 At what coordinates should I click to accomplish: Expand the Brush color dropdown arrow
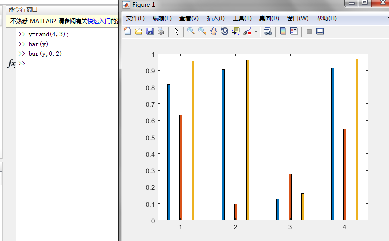[256, 31]
